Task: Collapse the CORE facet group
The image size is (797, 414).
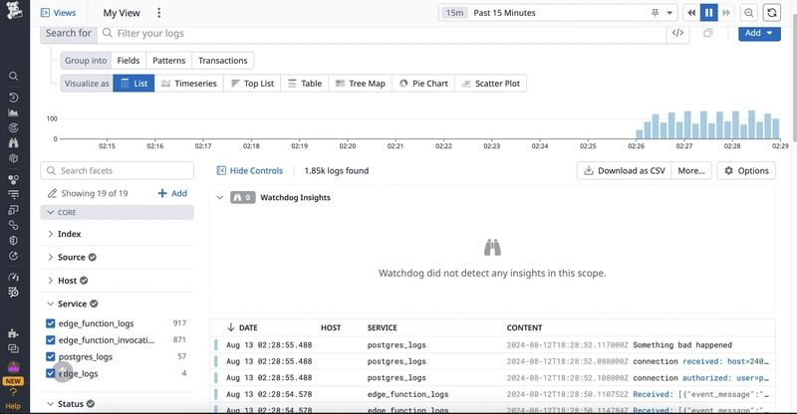Action: pos(117,212)
